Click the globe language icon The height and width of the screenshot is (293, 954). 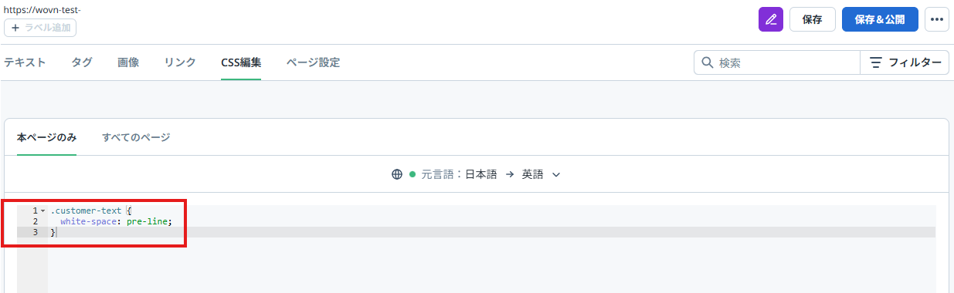pyautogui.click(x=397, y=174)
